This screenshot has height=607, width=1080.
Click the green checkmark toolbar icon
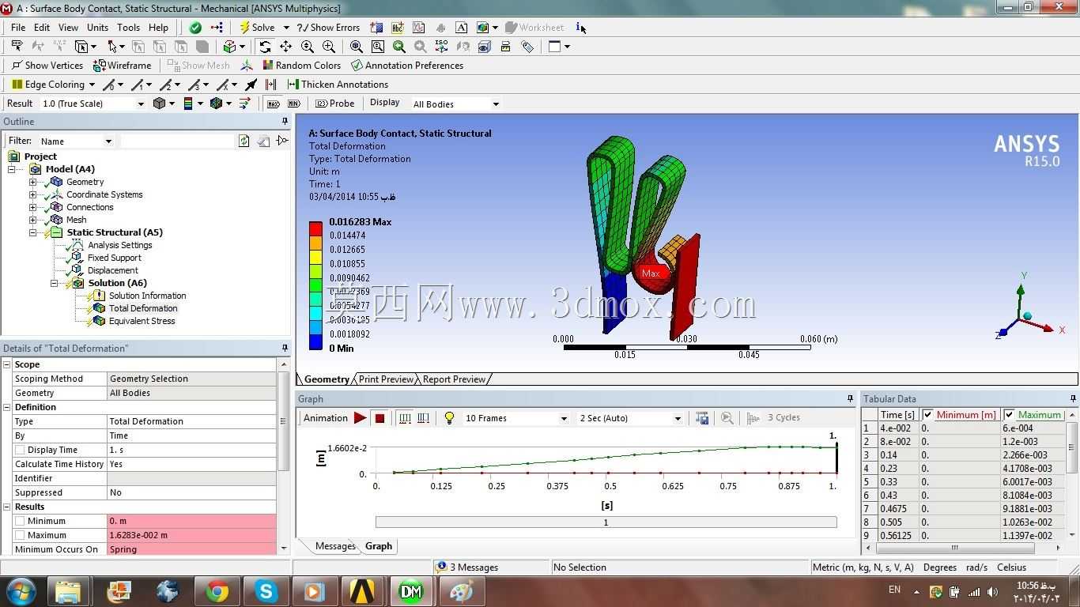tap(195, 28)
